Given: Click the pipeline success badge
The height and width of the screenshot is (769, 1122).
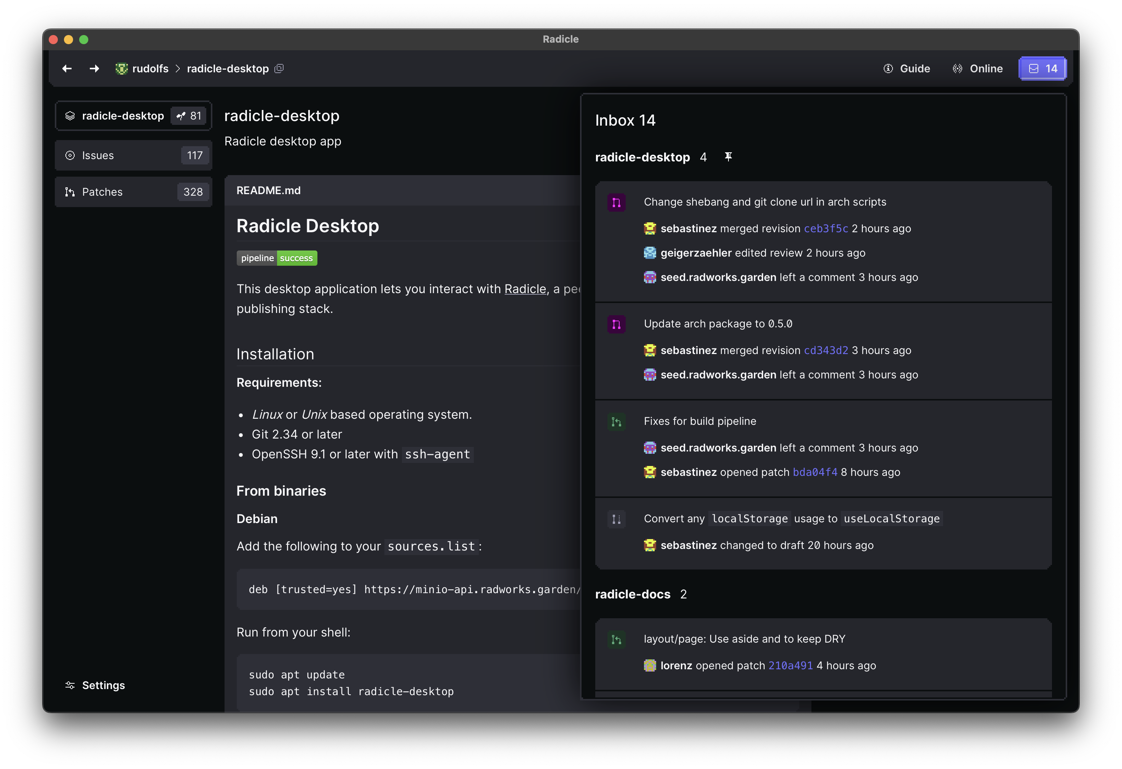Looking at the screenshot, I should click(x=277, y=258).
